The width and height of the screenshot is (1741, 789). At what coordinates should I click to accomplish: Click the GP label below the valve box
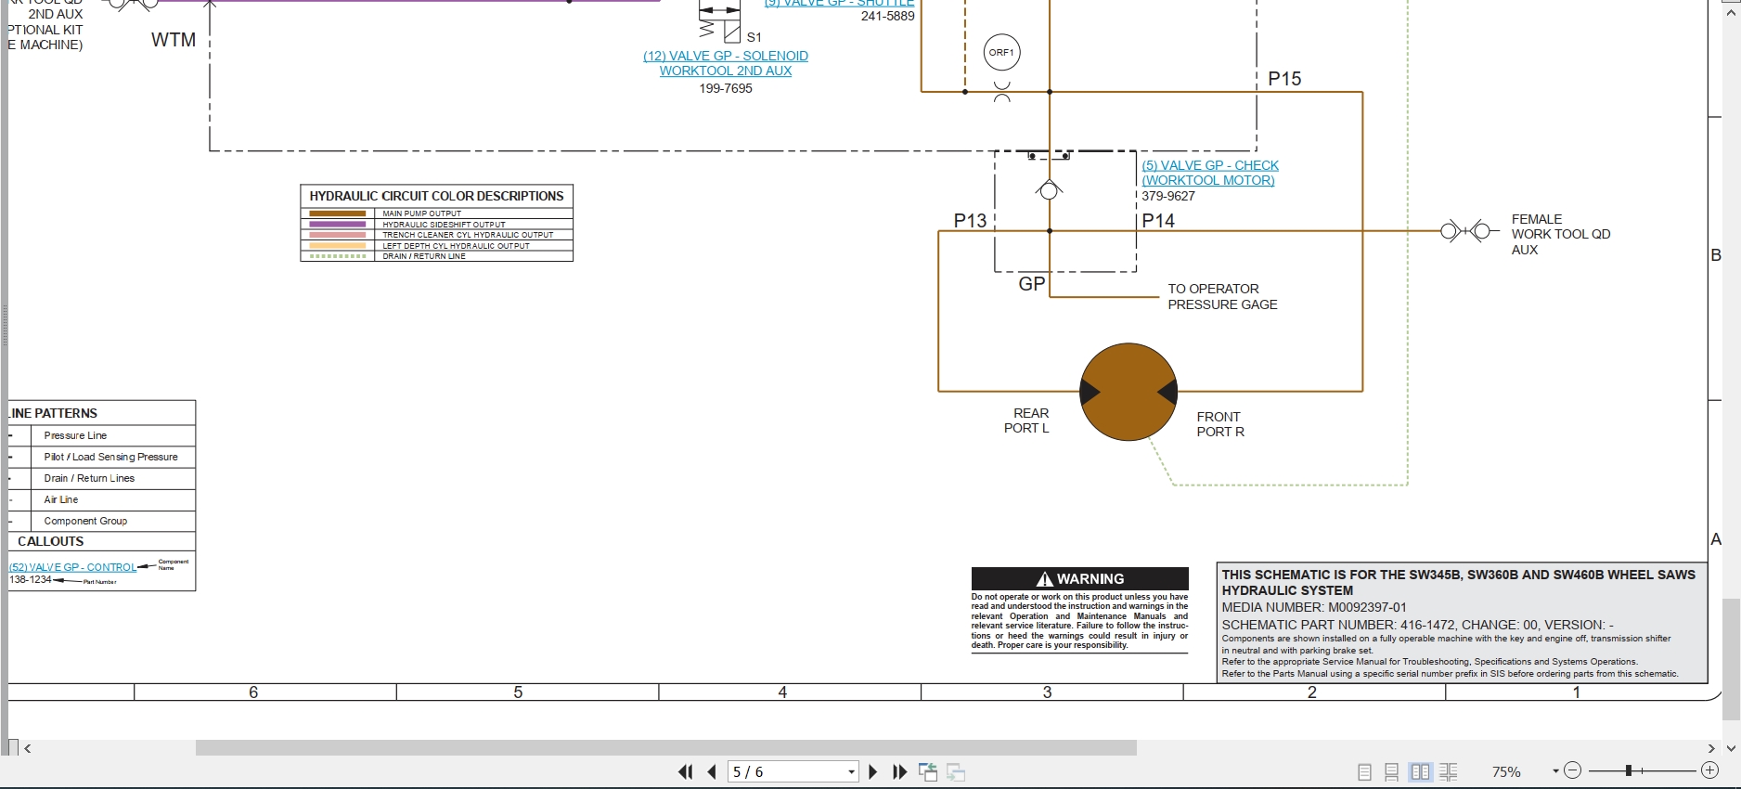(x=1032, y=284)
